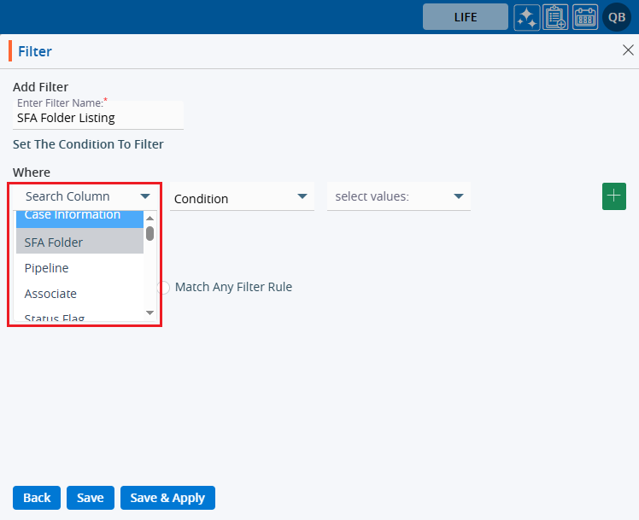Click the column list scrollbar down arrow

pos(150,313)
